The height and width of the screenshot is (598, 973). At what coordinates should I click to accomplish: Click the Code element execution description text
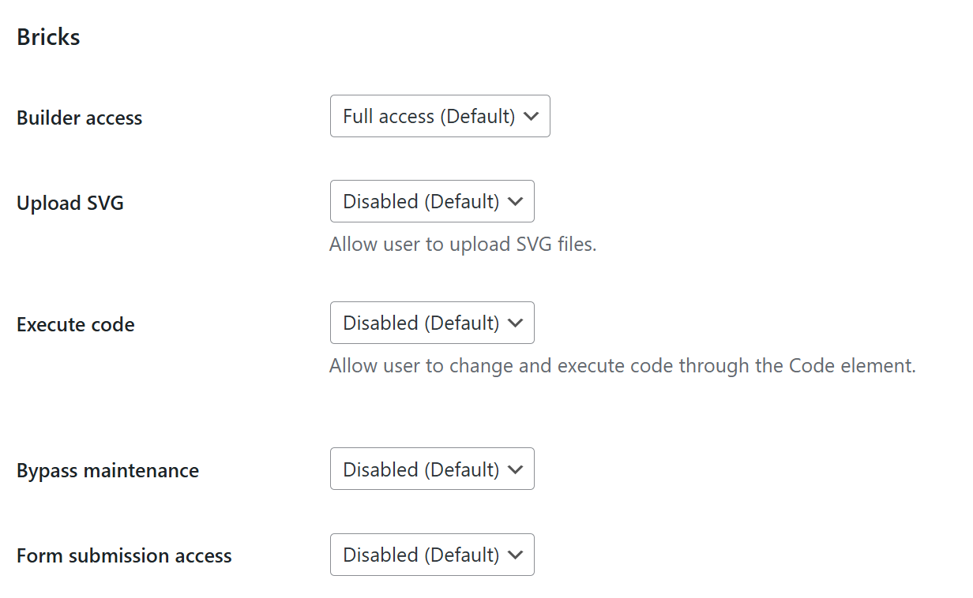coord(622,366)
